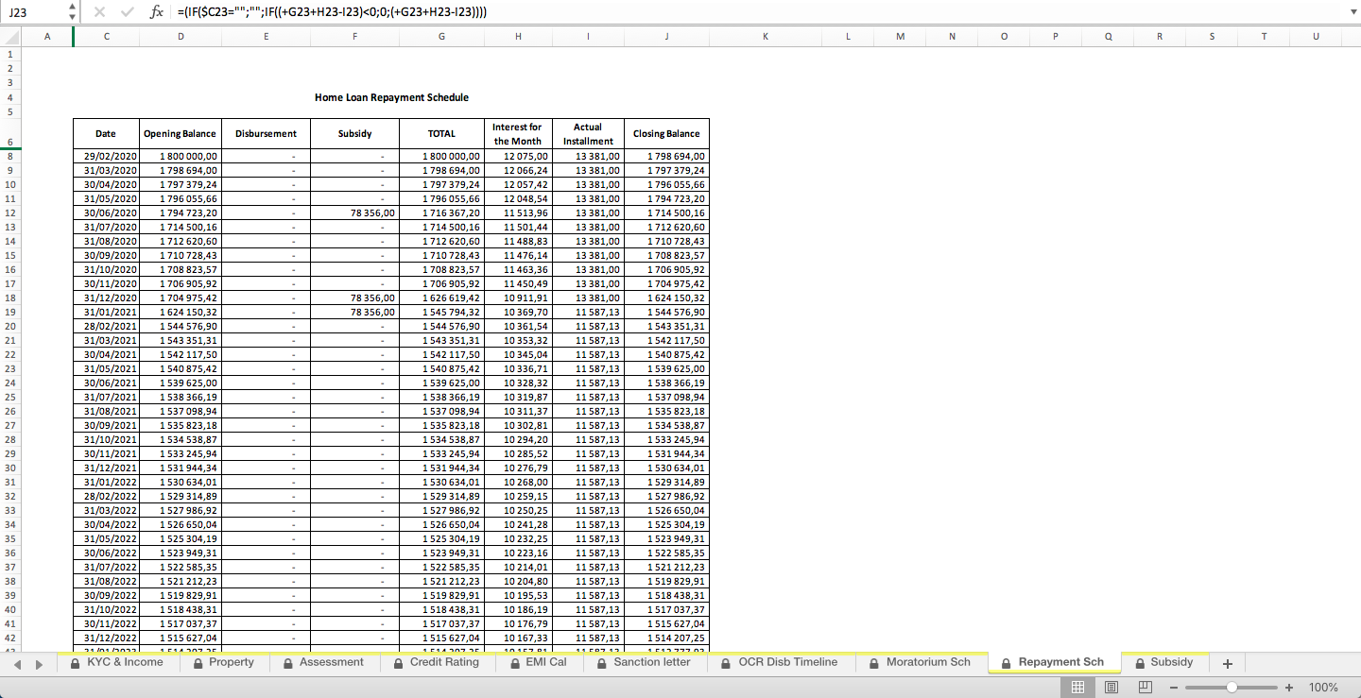Click the 'TOTAL' column heading cell
The width and height of the screenshot is (1361, 698).
click(441, 133)
